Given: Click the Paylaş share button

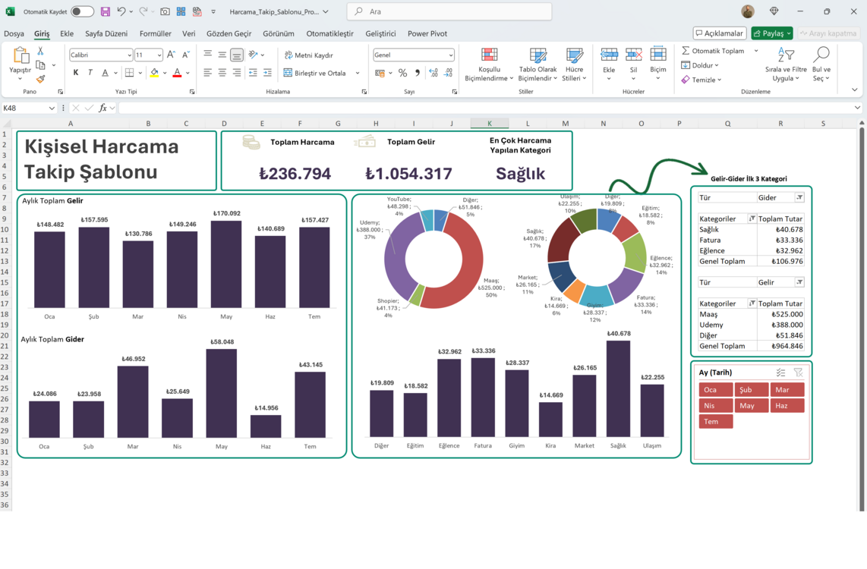Looking at the screenshot, I should tap(772, 33).
